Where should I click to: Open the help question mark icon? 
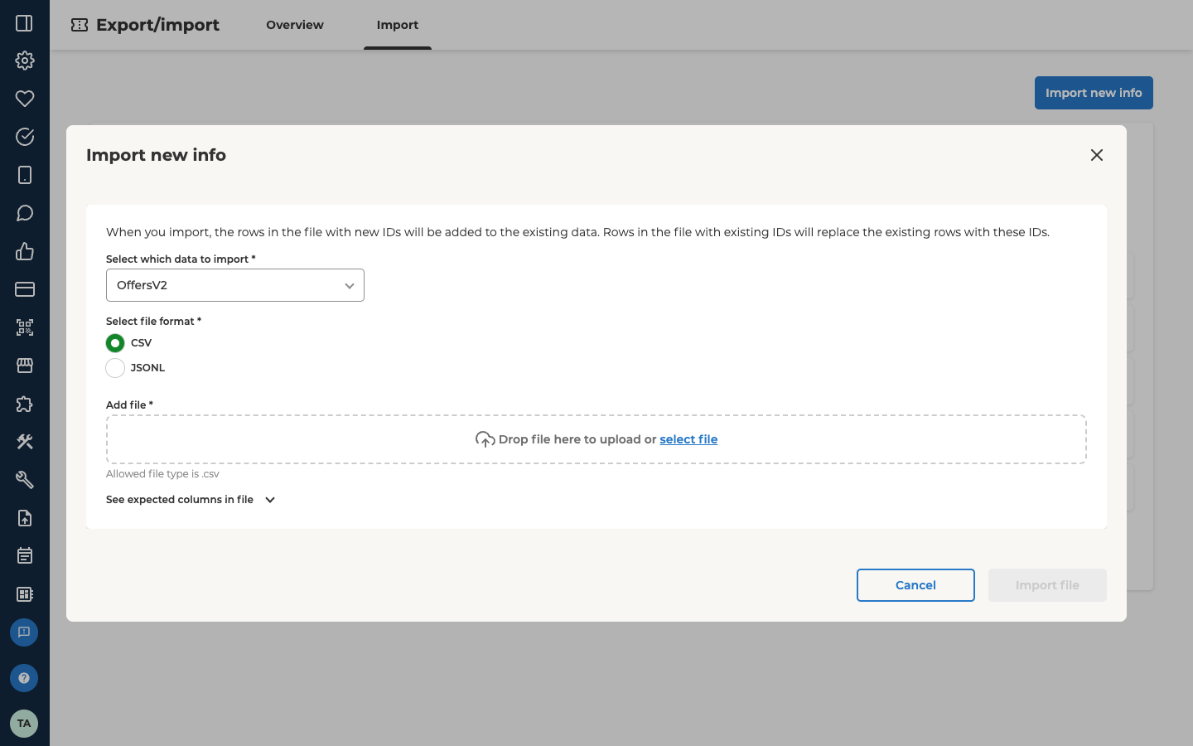coord(24,678)
